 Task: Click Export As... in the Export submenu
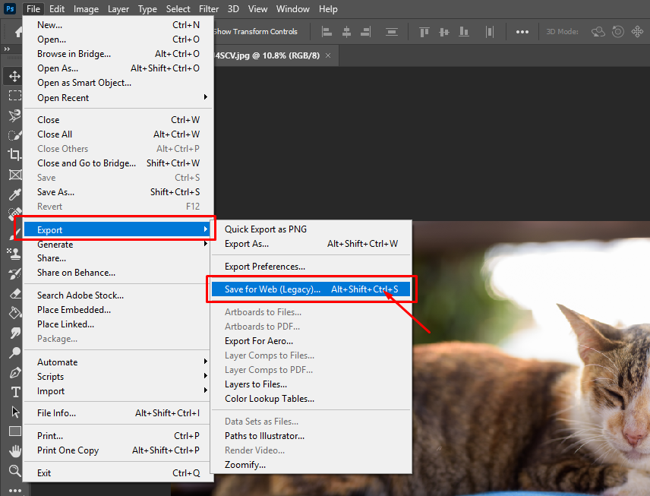247,244
